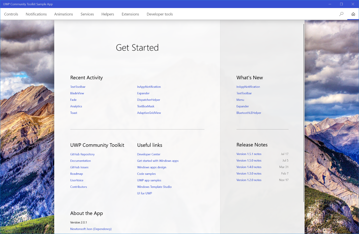Screen dimensions: 359x234
Task: Open the Helpers menu
Action: coord(108,14)
